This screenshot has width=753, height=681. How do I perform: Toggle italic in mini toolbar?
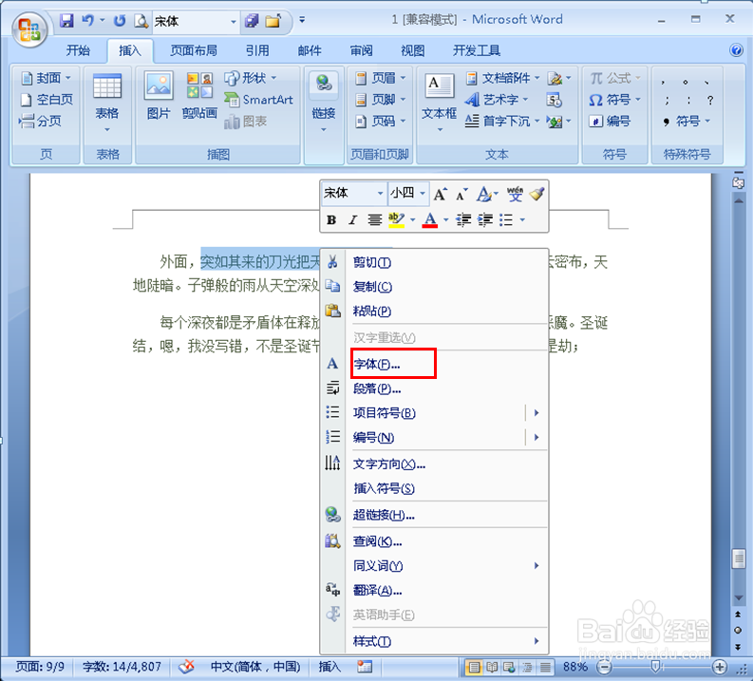point(353,220)
